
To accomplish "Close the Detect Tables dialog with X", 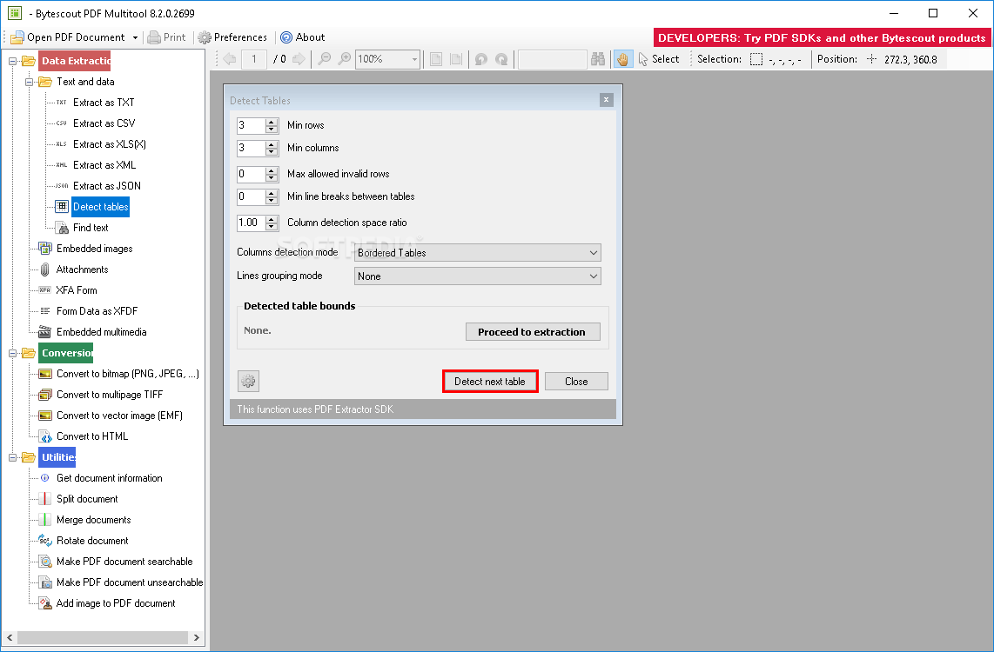I will click(606, 100).
